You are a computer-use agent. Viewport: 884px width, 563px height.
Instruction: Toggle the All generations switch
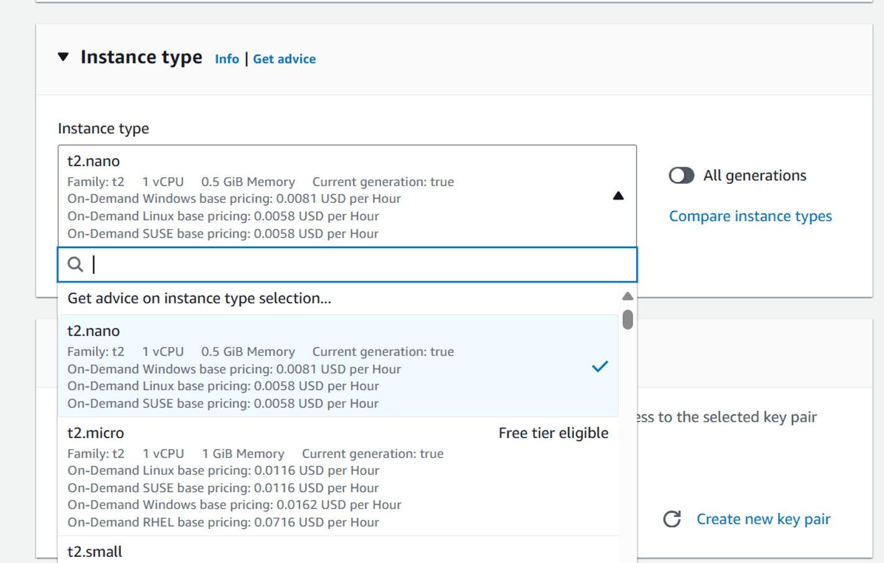681,175
